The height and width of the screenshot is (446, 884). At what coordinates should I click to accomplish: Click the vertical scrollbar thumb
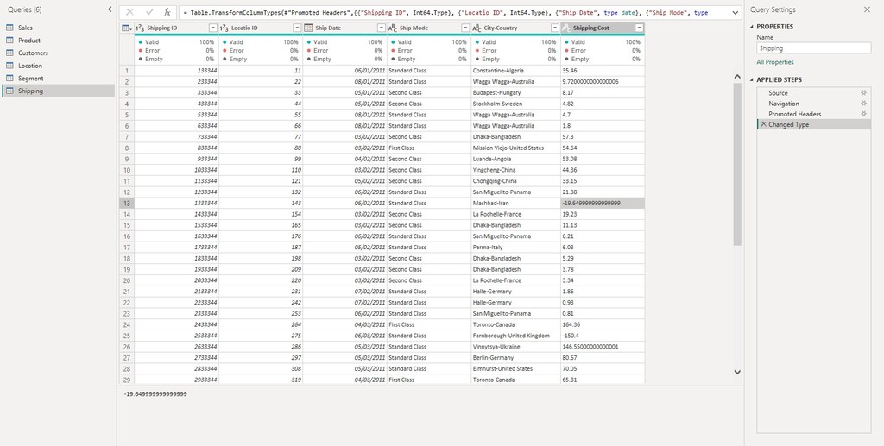[x=737, y=164]
